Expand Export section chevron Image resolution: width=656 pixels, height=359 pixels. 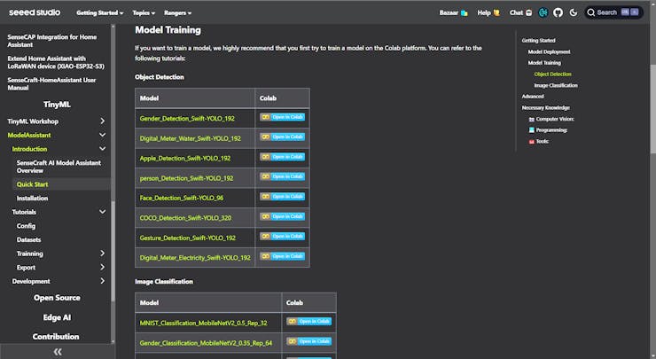[x=102, y=267]
